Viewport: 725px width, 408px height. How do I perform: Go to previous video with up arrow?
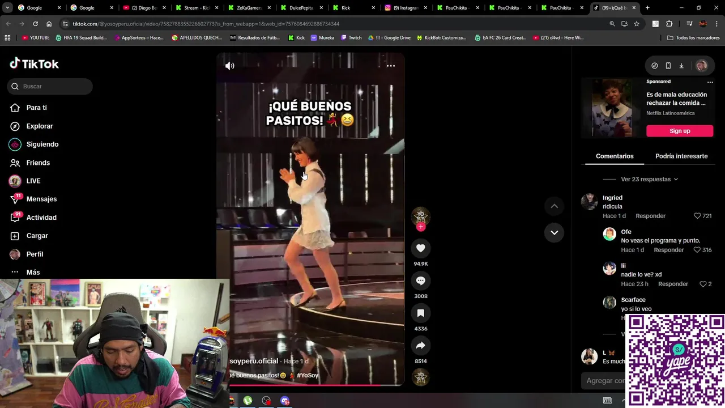click(554, 206)
